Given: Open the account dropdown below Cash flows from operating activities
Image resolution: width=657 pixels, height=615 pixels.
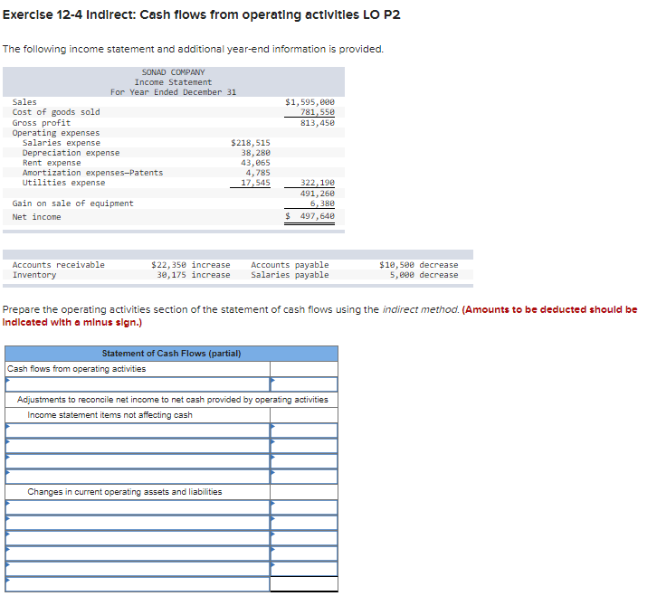Looking at the screenshot, I should (138, 384).
